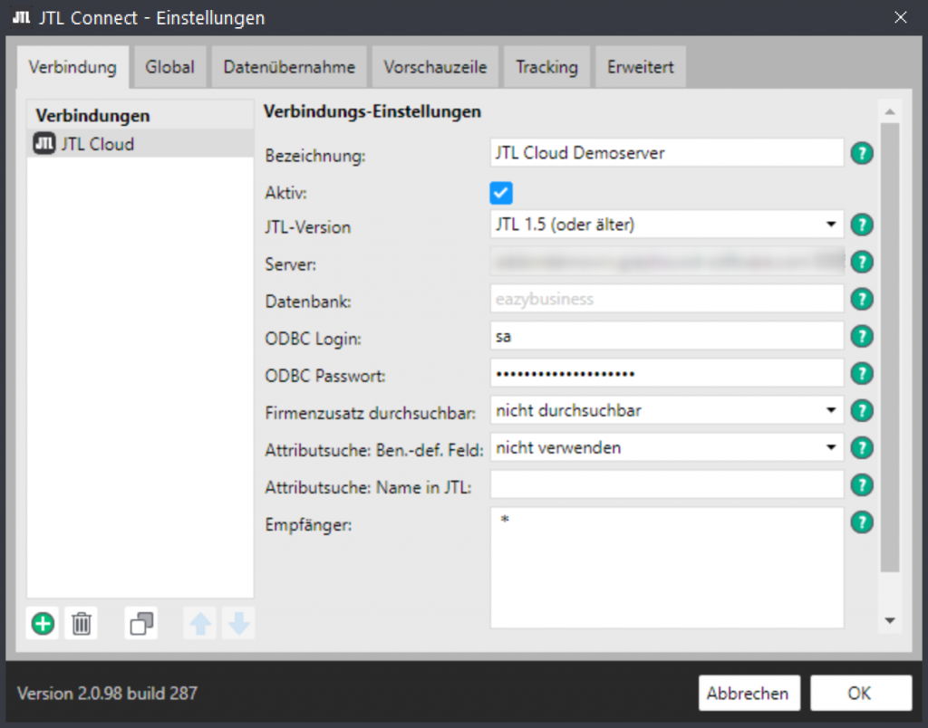This screenshot has height=728, width=928.
Task: Click the Abbrechen button
Action: click(x=749, y=693)
